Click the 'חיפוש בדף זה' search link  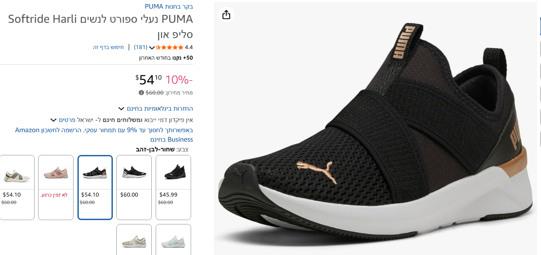pyautogui.click(x=108, y=47)
